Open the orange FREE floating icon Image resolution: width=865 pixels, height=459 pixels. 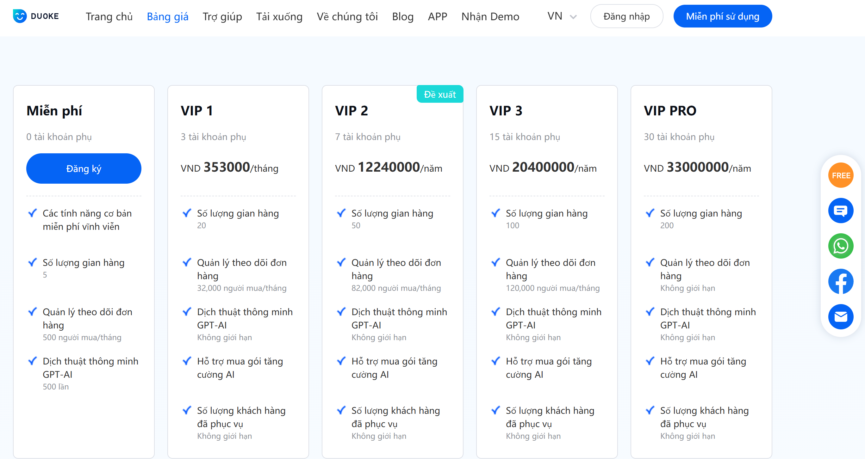coord(841,175)
